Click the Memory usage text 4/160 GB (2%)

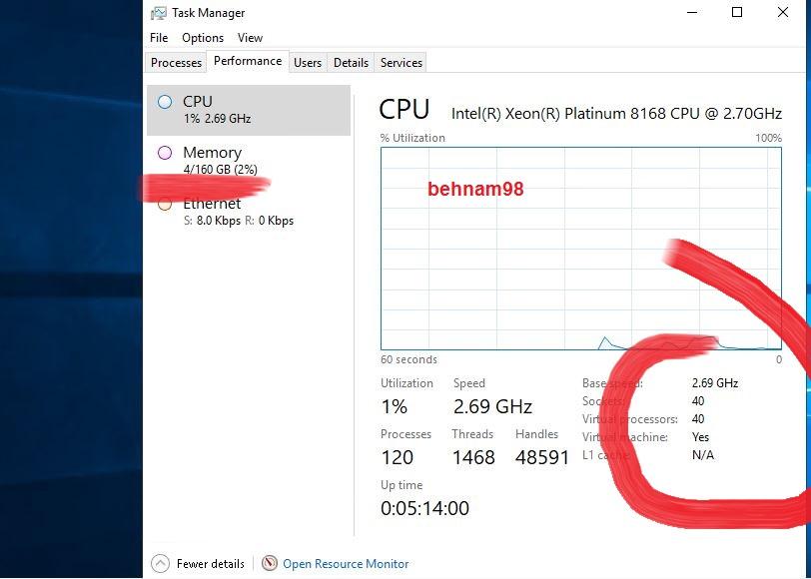[221, 170]
